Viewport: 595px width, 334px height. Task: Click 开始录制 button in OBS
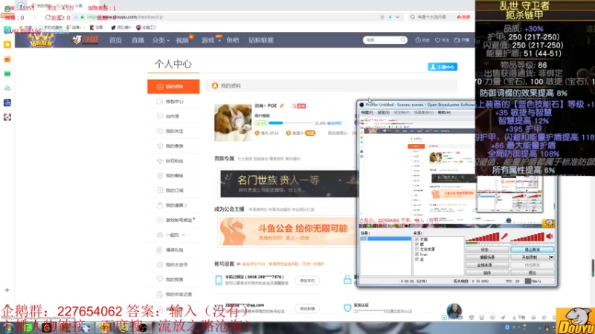pyautogui.click(x=530, y=258)
